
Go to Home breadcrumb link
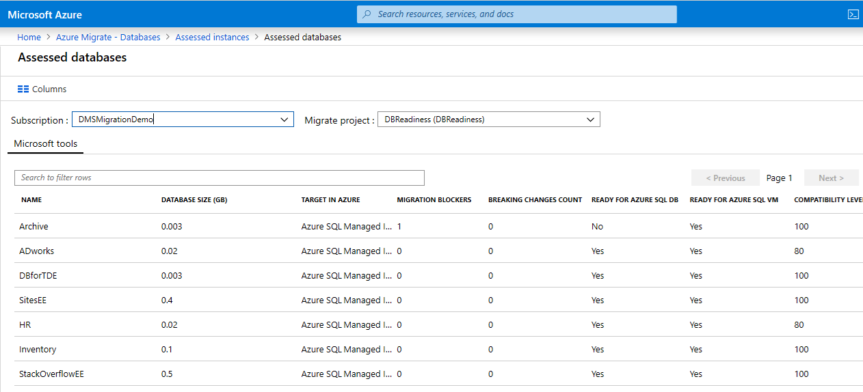coord(29,38)
